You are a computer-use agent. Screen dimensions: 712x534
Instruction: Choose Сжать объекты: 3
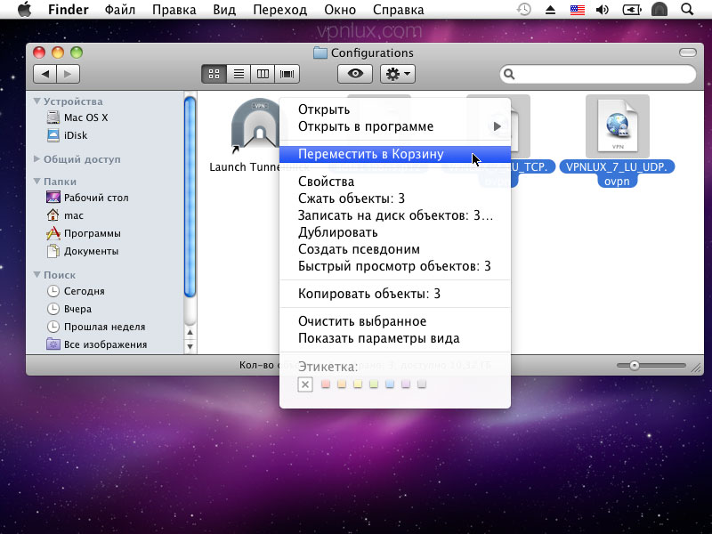click(x=395, y=198)
